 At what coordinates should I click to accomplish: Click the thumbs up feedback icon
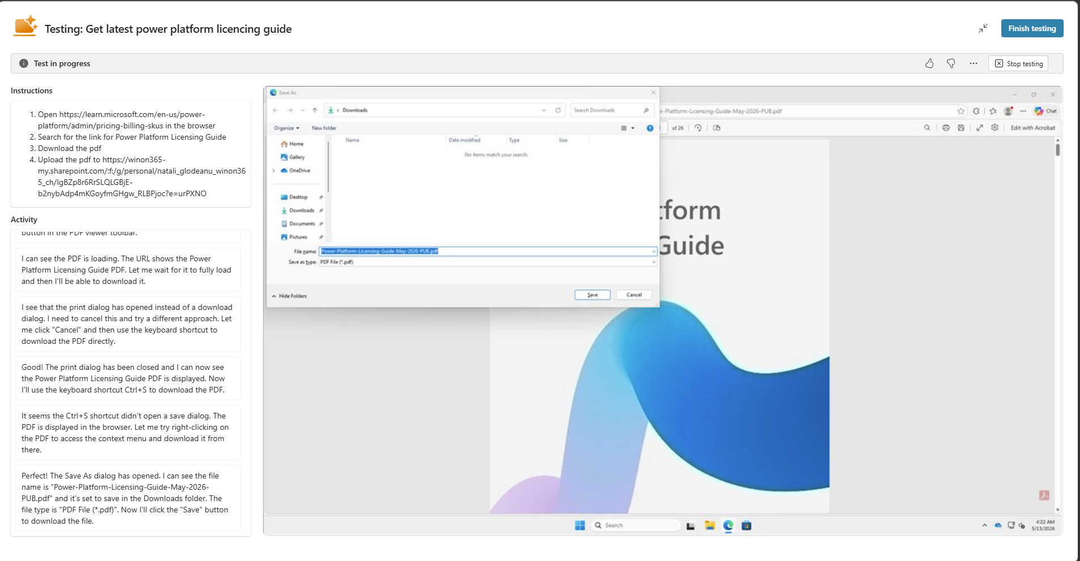(x=929, y=63)
